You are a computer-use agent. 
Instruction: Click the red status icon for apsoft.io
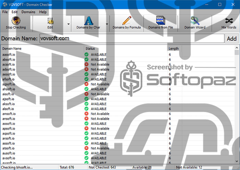click(x=86, y=128)
